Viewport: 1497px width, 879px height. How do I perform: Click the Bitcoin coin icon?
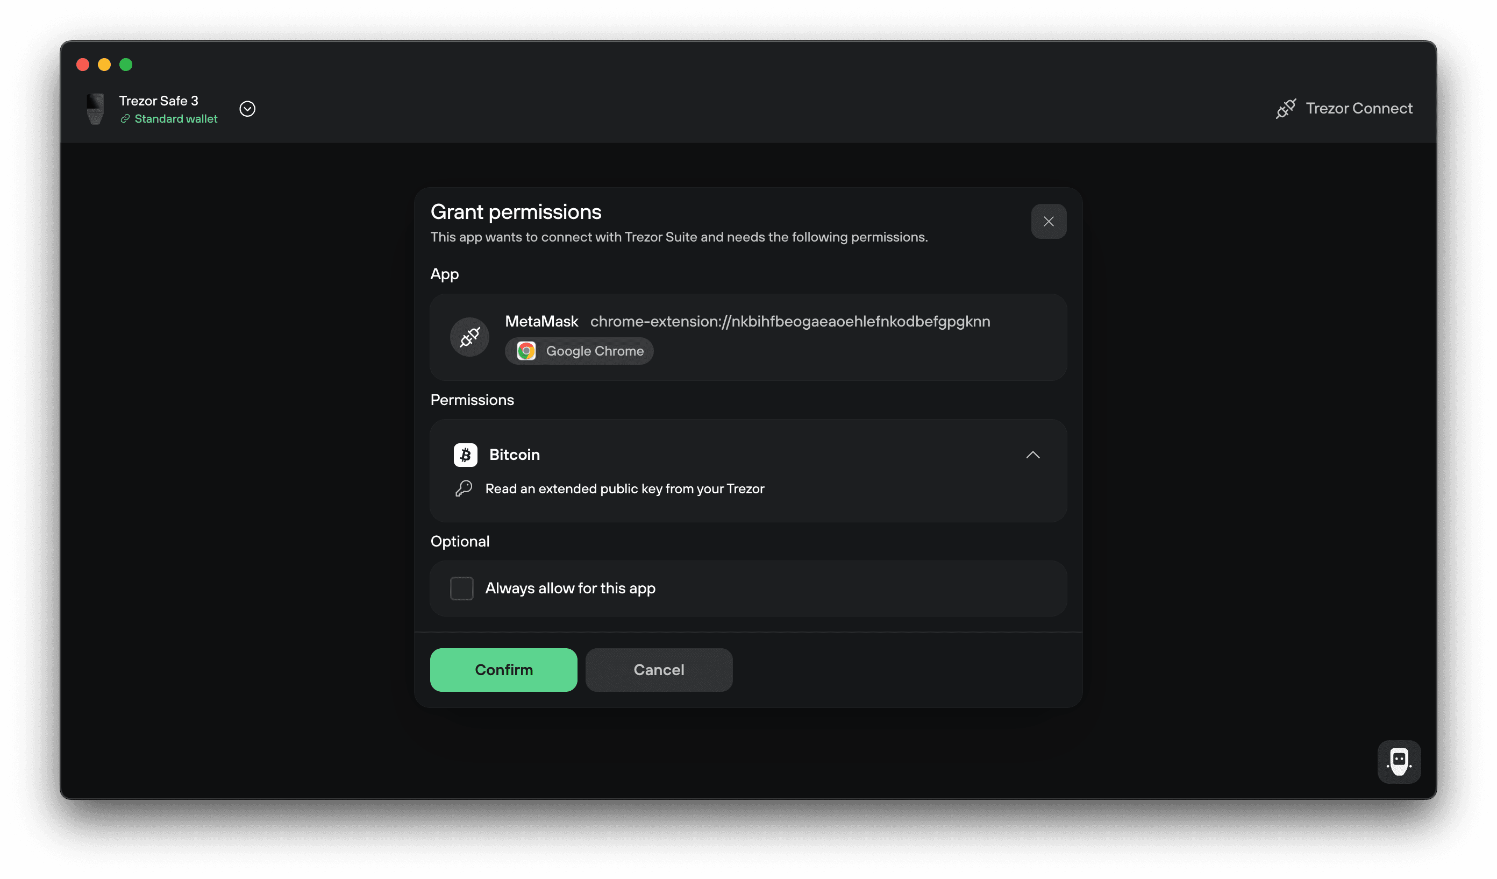point(465,455)
